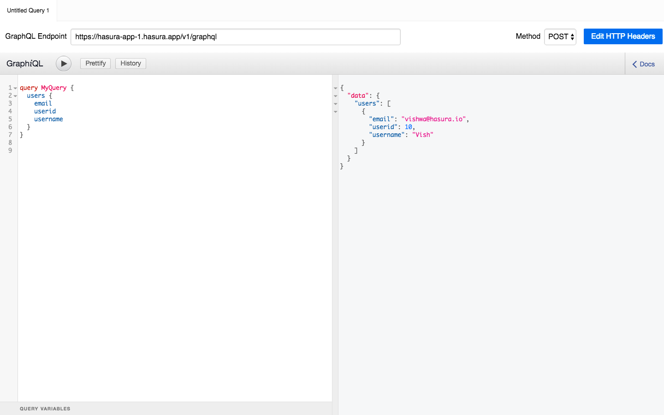Click the "email" key in results
This screenshot has height=415, width=664.
click(381, 119)
